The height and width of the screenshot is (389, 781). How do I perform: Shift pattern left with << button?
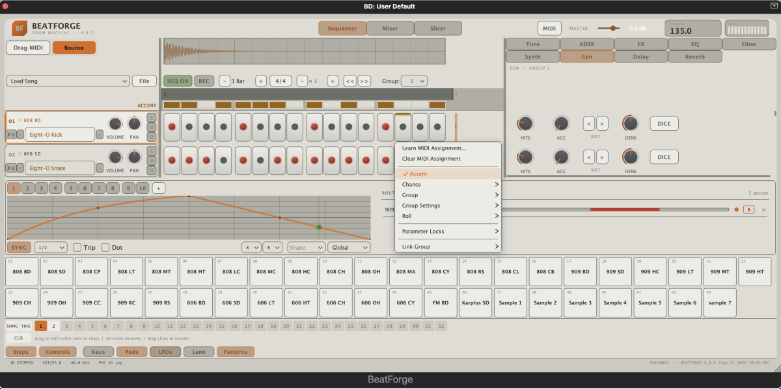point(349,81)
